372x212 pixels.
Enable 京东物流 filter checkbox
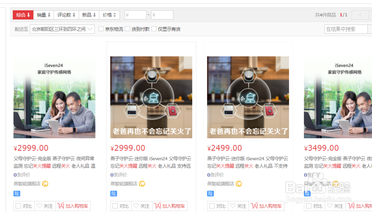[x=101, y=29]
